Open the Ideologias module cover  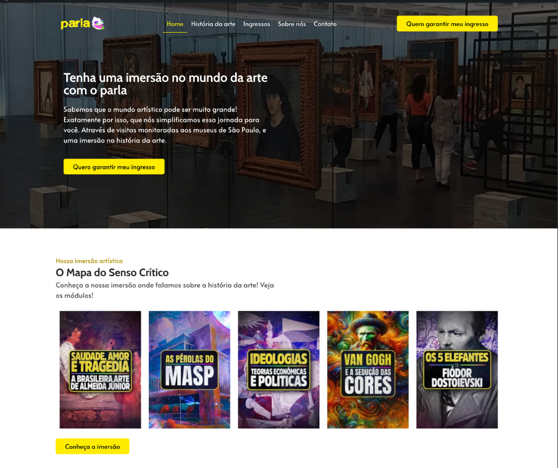tap(278, 369)
